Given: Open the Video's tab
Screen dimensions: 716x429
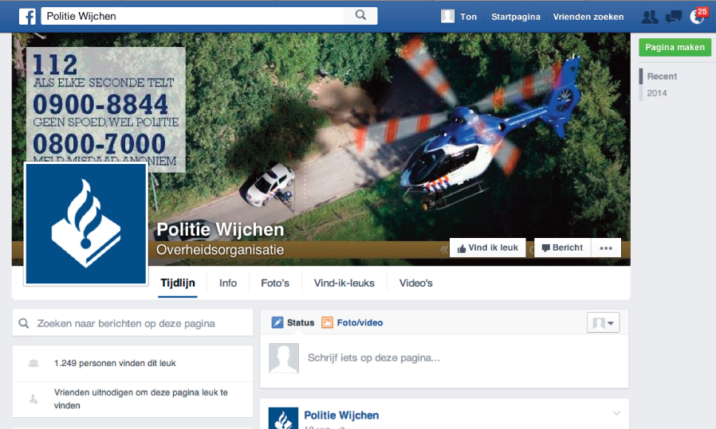Looking at the screenshot, I should click(415, 283).
